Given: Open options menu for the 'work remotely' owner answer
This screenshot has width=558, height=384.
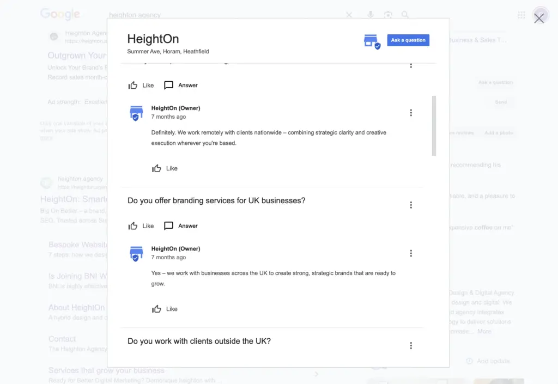Looking at the screenshot, I should (411, 113).
